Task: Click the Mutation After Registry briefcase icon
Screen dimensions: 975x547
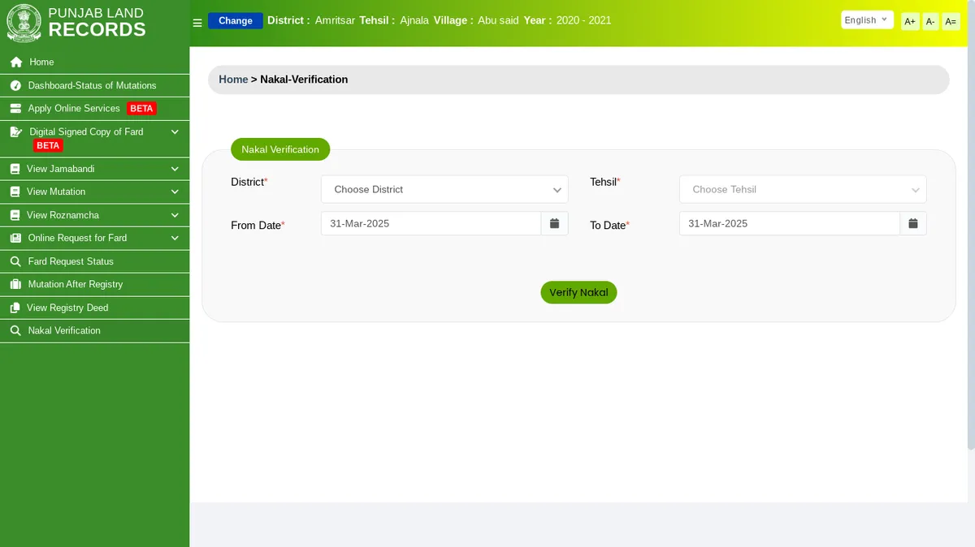Action: pyautogui.click(x=15, y=285)
